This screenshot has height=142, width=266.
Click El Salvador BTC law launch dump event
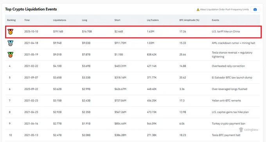(232, 78)
